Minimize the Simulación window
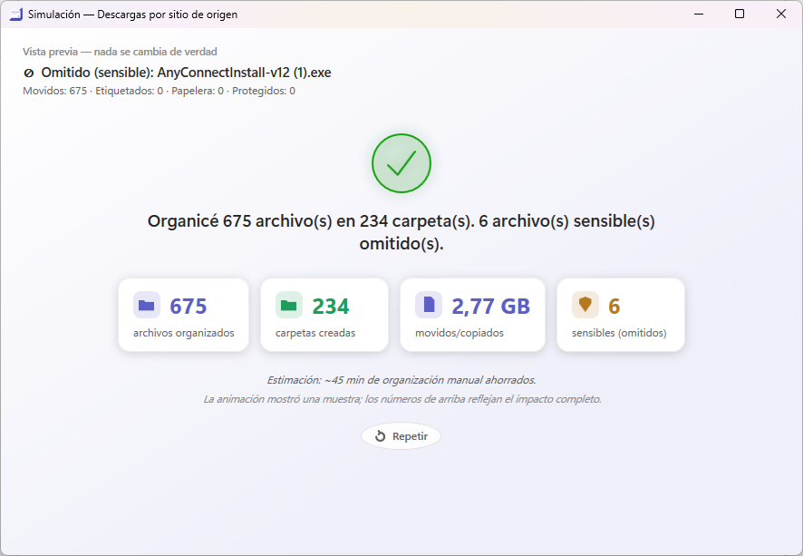This screenshot has width=803, height=556. click(x=699, y=14)
